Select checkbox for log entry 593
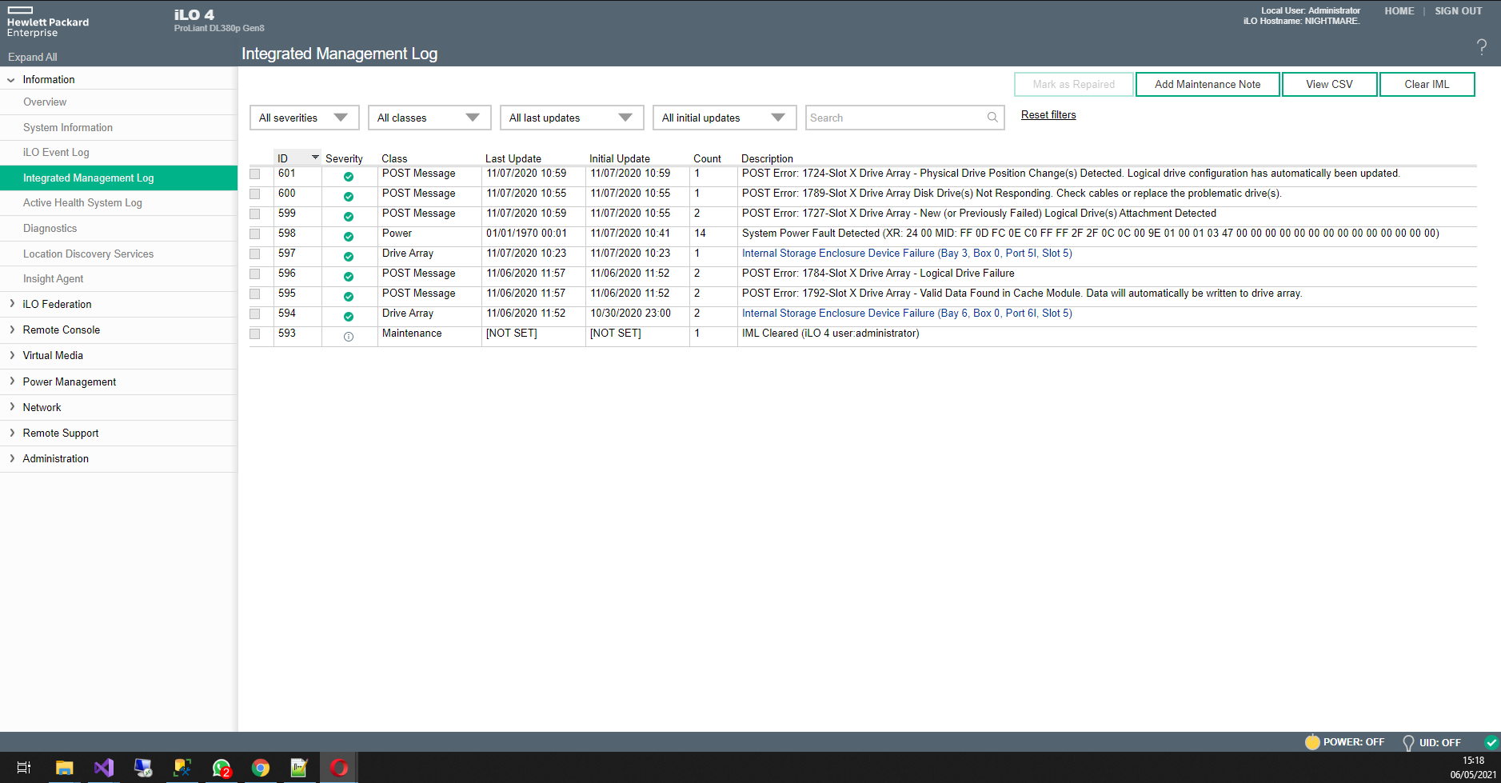Image resolution: width=1501 pixels, height=783 pixels. [255, 334]
